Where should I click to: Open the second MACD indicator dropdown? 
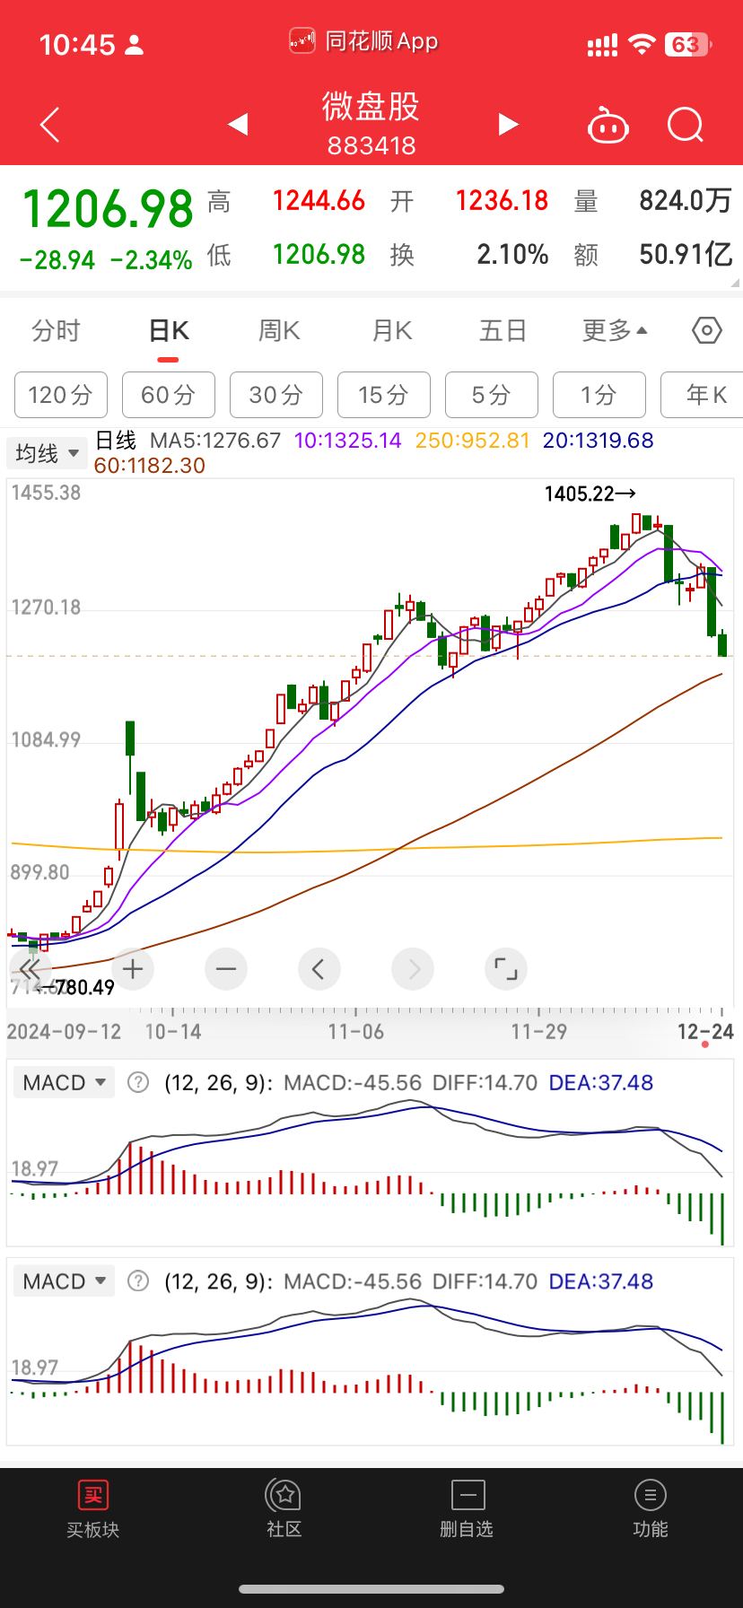point(65,1281)
